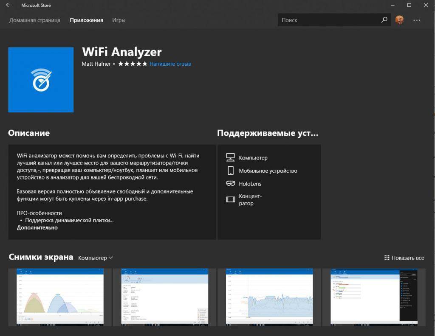Click the Мобильное устройство label
Image resolution: width=435 pixels, height=336 pixels.
pyautogui.click(x=268, y=171)
